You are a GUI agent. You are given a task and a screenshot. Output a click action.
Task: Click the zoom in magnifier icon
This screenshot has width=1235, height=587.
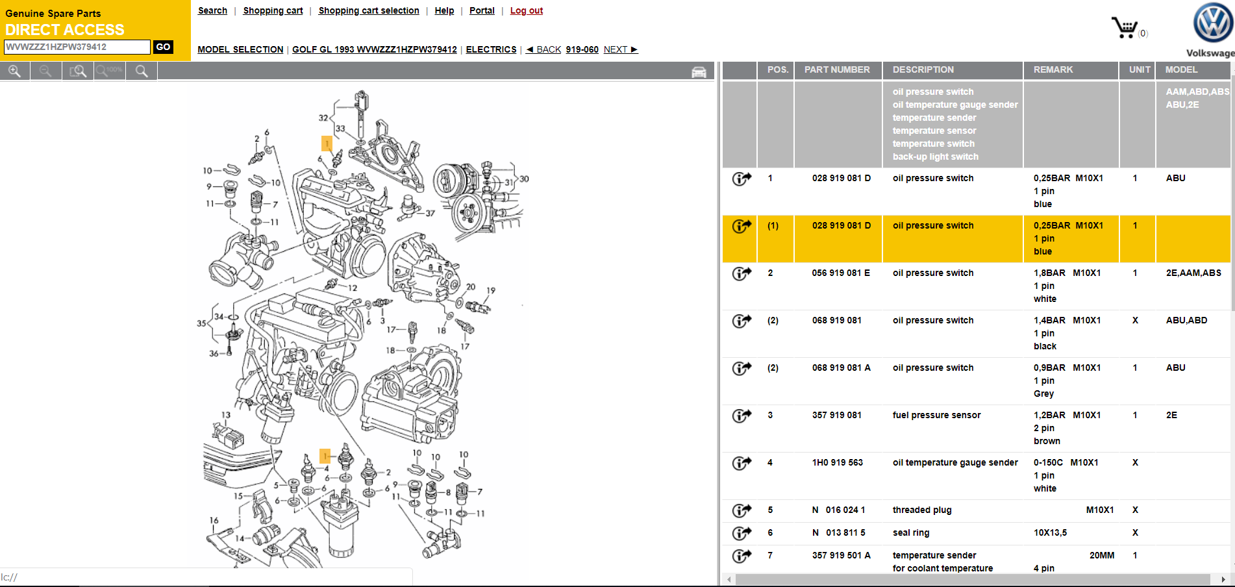coord(14,71)
